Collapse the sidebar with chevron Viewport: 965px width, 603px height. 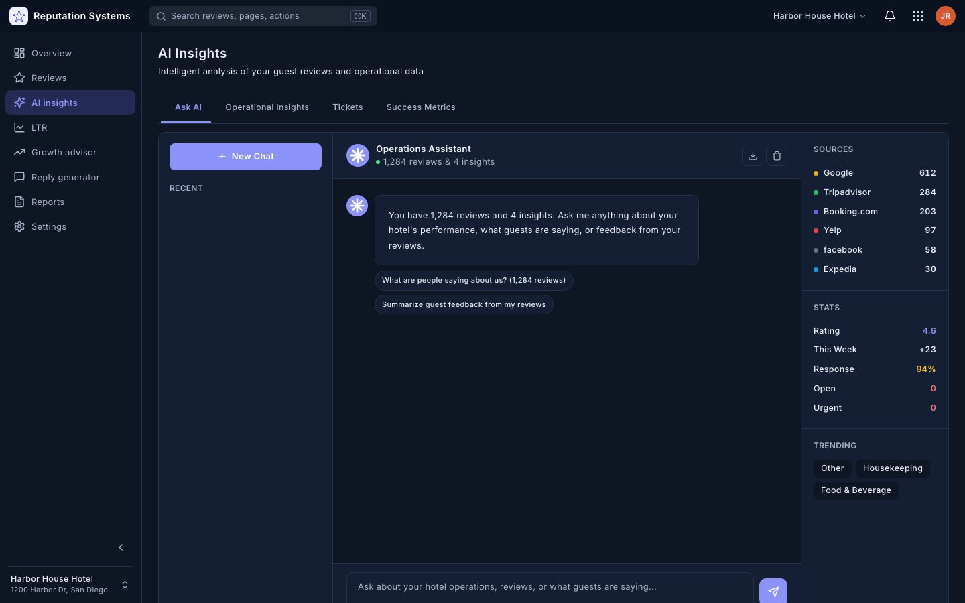pyautogui.click(x=121, y=547)
